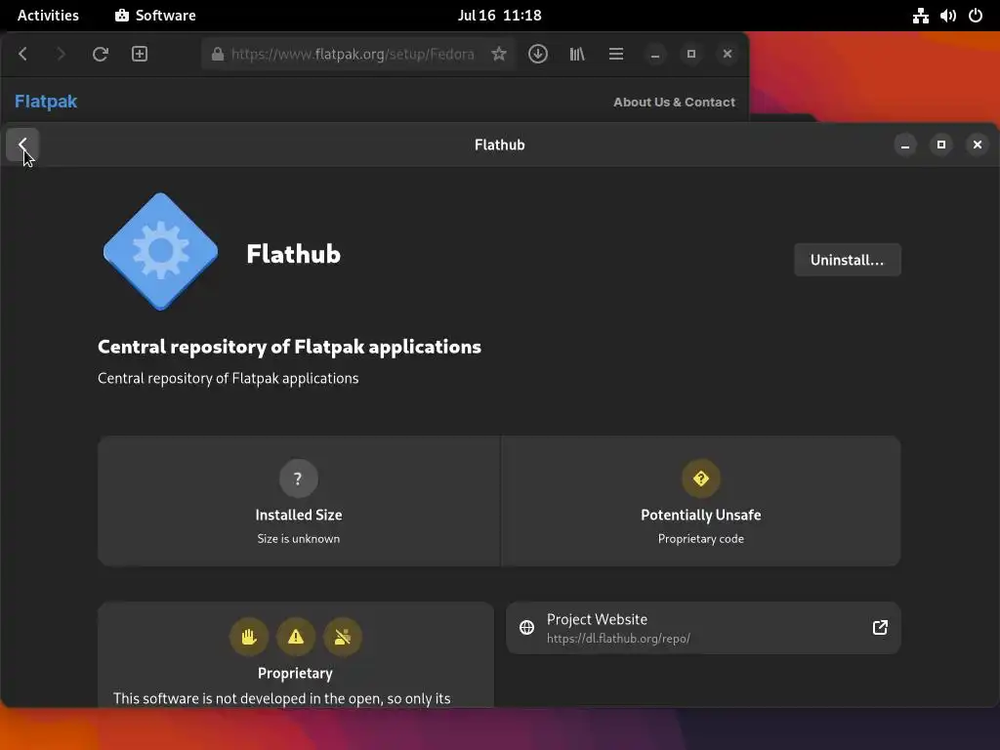This screenshot has width=1000, height=750.
Task: Expand the system status menu via power icon
Action: (x=975, y=16)
